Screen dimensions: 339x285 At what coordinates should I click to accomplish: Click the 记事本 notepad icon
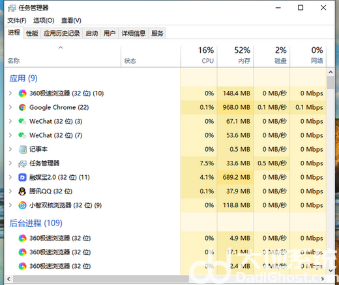22,149
